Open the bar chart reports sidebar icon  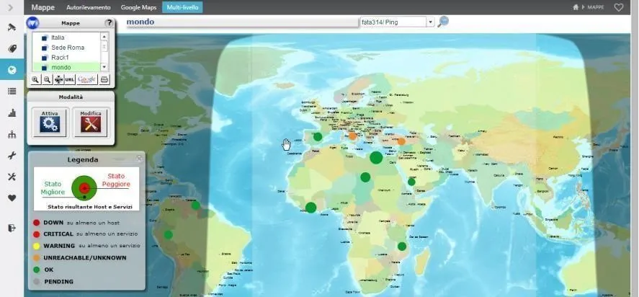click(x=12, y=113)
